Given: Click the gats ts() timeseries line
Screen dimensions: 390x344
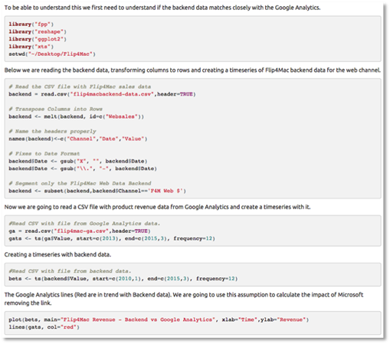Looking at the screenshot, I should (112, 238).
